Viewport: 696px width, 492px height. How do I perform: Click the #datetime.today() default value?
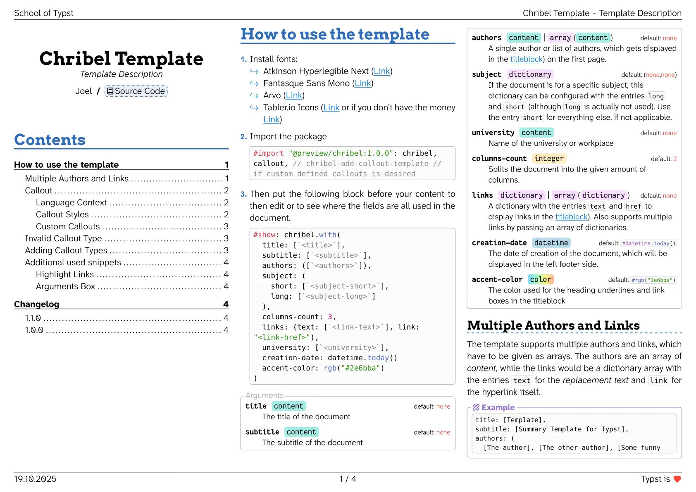click(x=648, y=243)
